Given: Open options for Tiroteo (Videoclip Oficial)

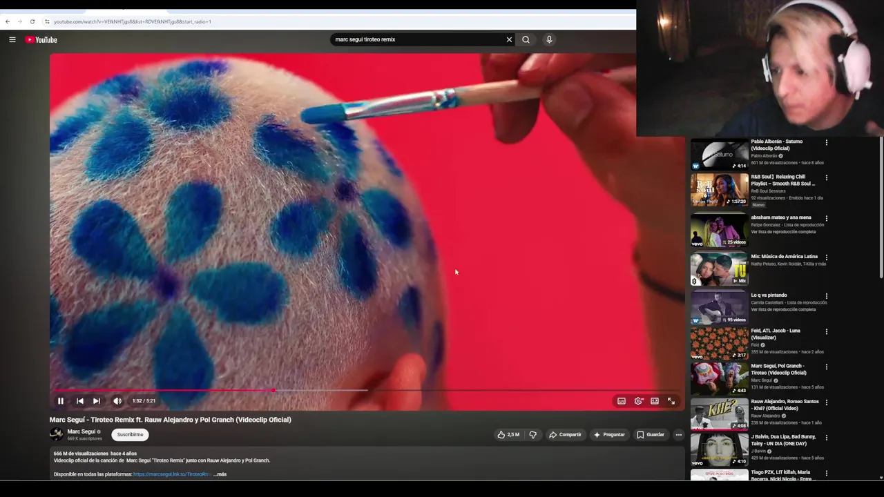Looking at the screenshot, I should (x=827, y=367).
